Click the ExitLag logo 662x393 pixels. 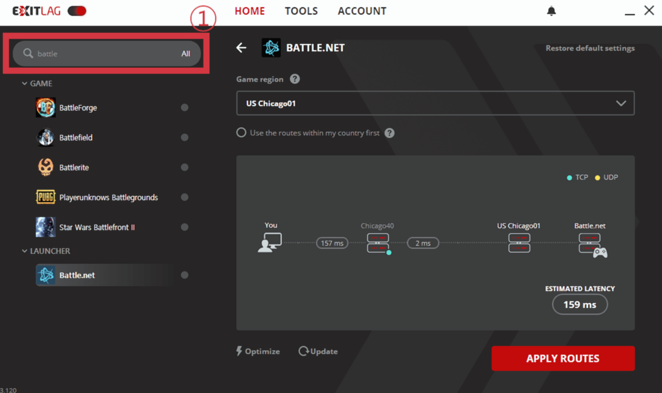point(36,11)
